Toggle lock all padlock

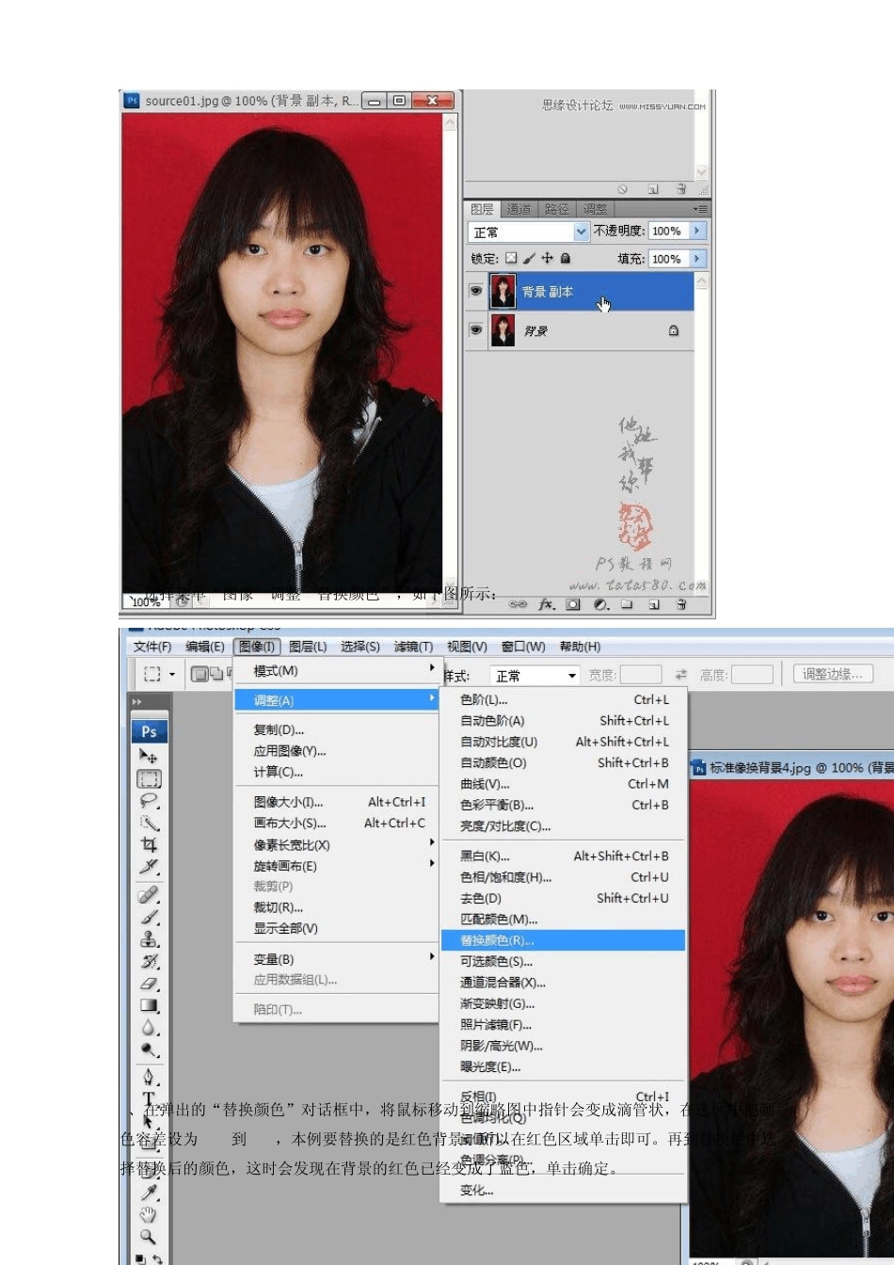pyautogui.click(x=566, y=258)
